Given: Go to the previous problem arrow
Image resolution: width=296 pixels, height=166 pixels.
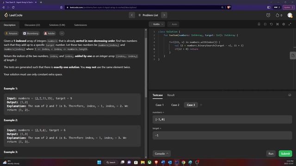Looking at the screenshot, I should pyautogui.click(x=132, y=15).
